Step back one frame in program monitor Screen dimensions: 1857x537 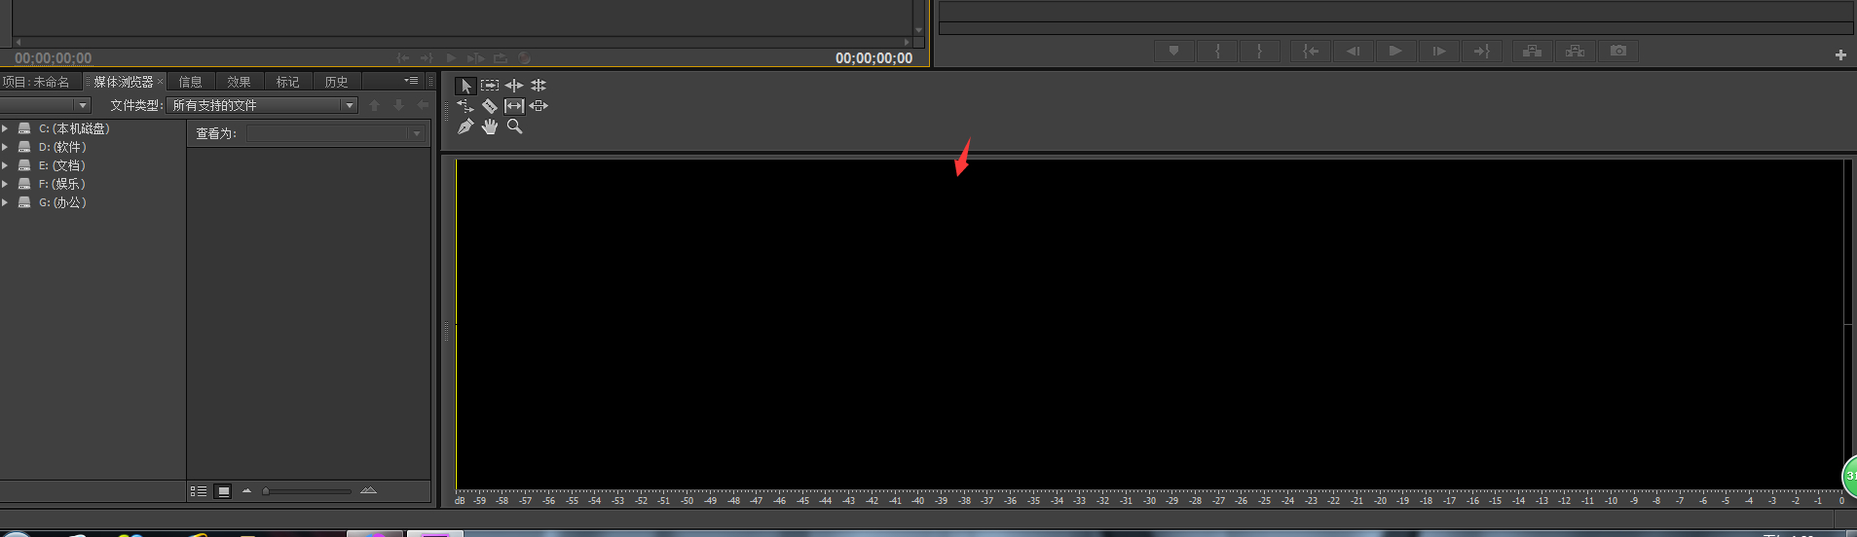(1354, 51)
